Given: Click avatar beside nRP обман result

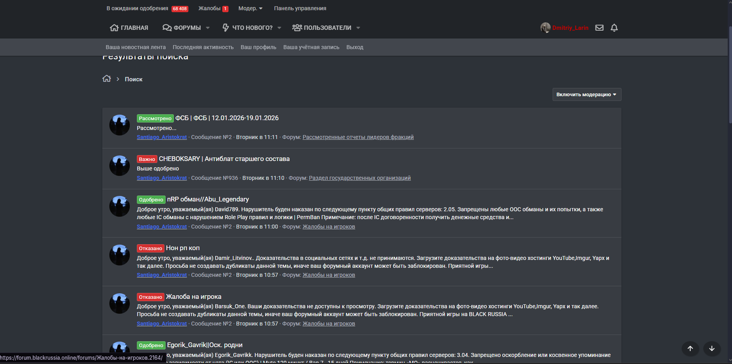Looking at the screenshot, I should click(x=120, y=206).
